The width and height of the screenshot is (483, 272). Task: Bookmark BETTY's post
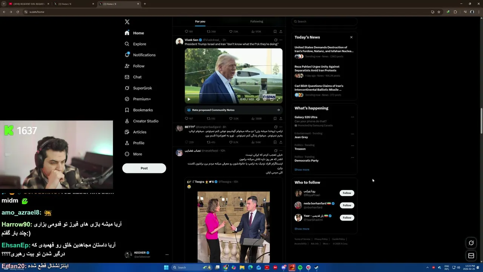click(275, 142)
